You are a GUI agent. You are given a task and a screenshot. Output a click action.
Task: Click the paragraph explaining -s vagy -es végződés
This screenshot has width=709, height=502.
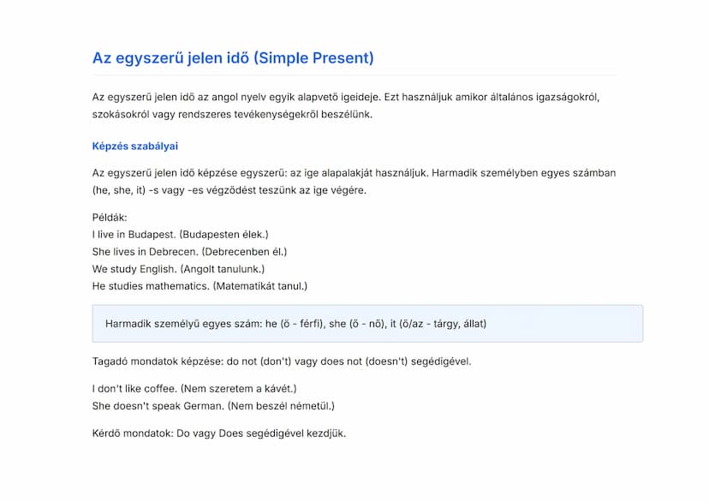[354, 182]
